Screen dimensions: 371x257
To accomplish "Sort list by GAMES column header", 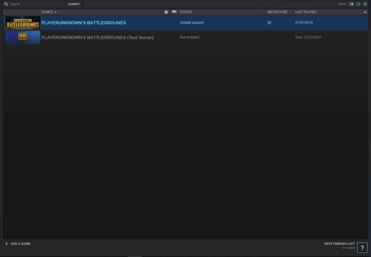I will (x=49, y=12).
